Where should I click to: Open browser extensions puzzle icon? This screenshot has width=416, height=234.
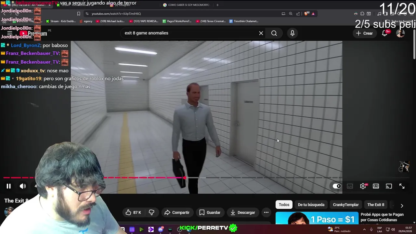pyautogui.click(x=362, y=14)
